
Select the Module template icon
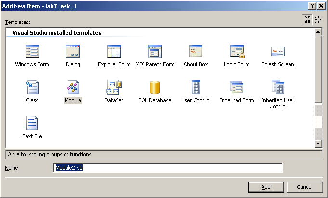tap(73, 87)
